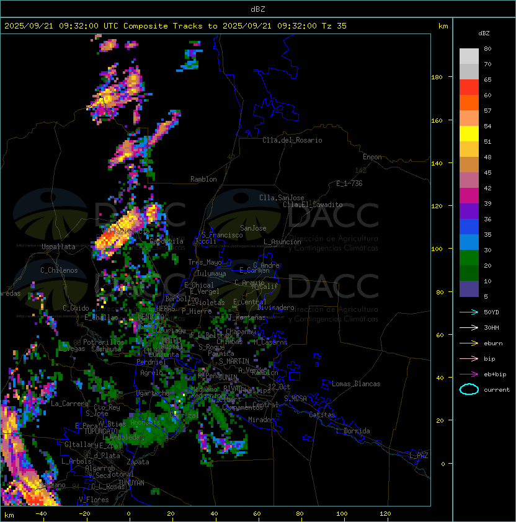Click the TUNUYAN map label
Screen dimensions: 516x522
coord(131,483)
